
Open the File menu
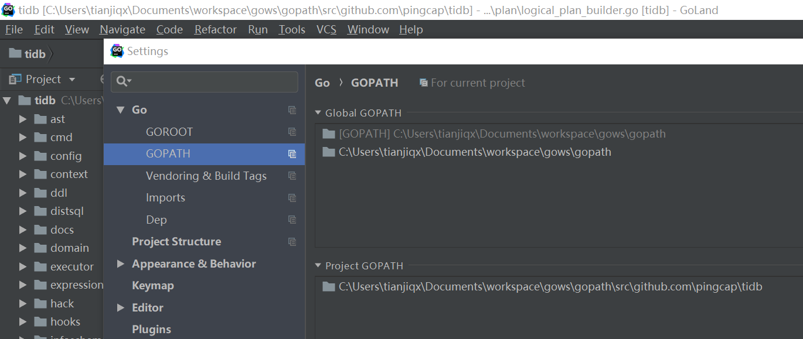pos(14,29)
